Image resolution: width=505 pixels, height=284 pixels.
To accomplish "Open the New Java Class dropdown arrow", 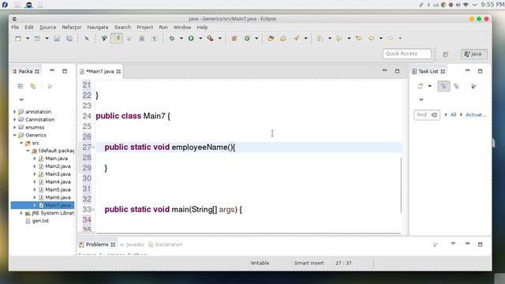I will click(x=256, y=39).
